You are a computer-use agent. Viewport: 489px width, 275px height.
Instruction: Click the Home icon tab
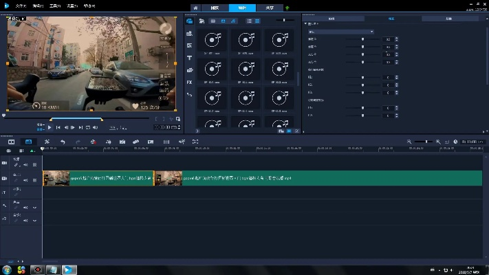(195, 8)
